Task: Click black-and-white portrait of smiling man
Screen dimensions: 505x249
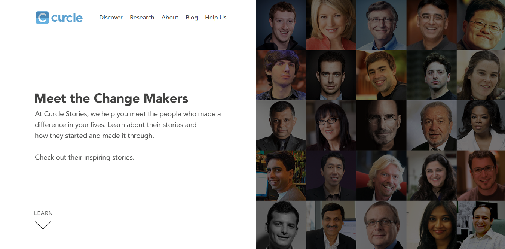Action: (x=281, y=225)
